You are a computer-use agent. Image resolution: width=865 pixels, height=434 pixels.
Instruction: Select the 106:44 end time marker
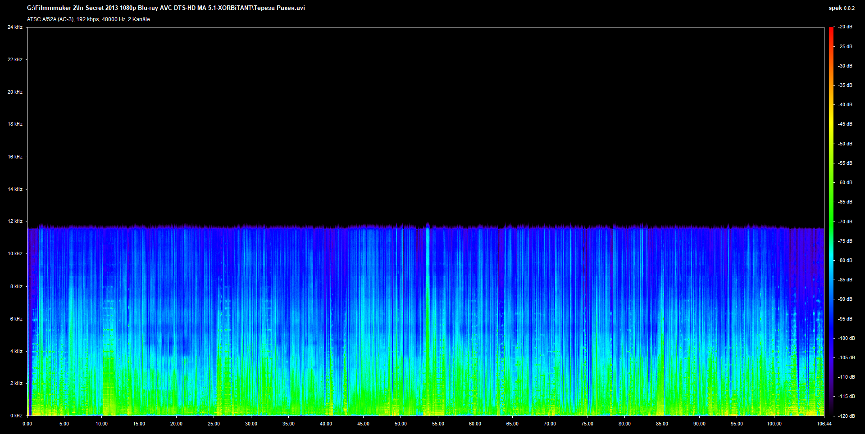pyautogui.click(x=824, y=424)
